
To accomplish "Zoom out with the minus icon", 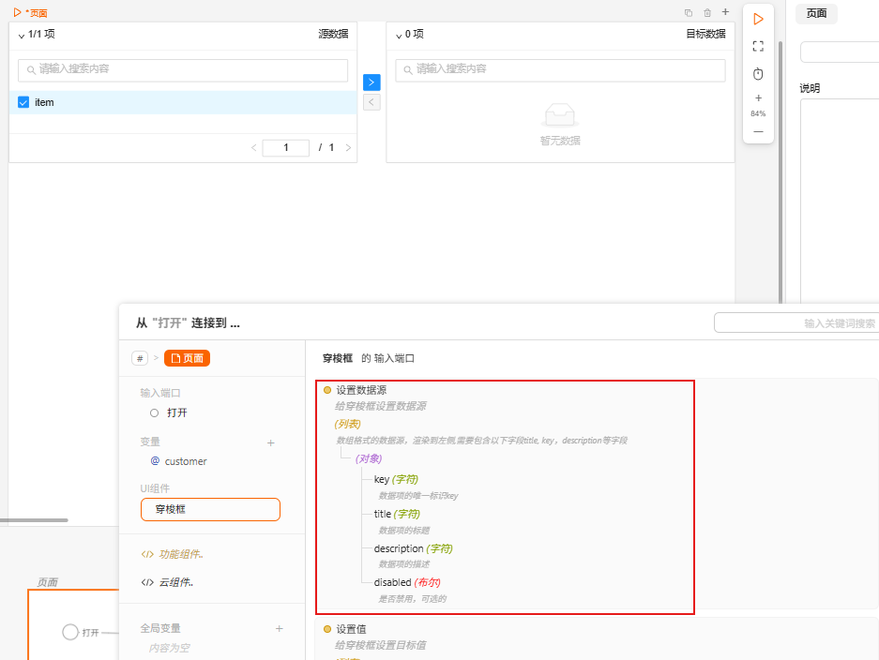I will [x=758, y=132].
